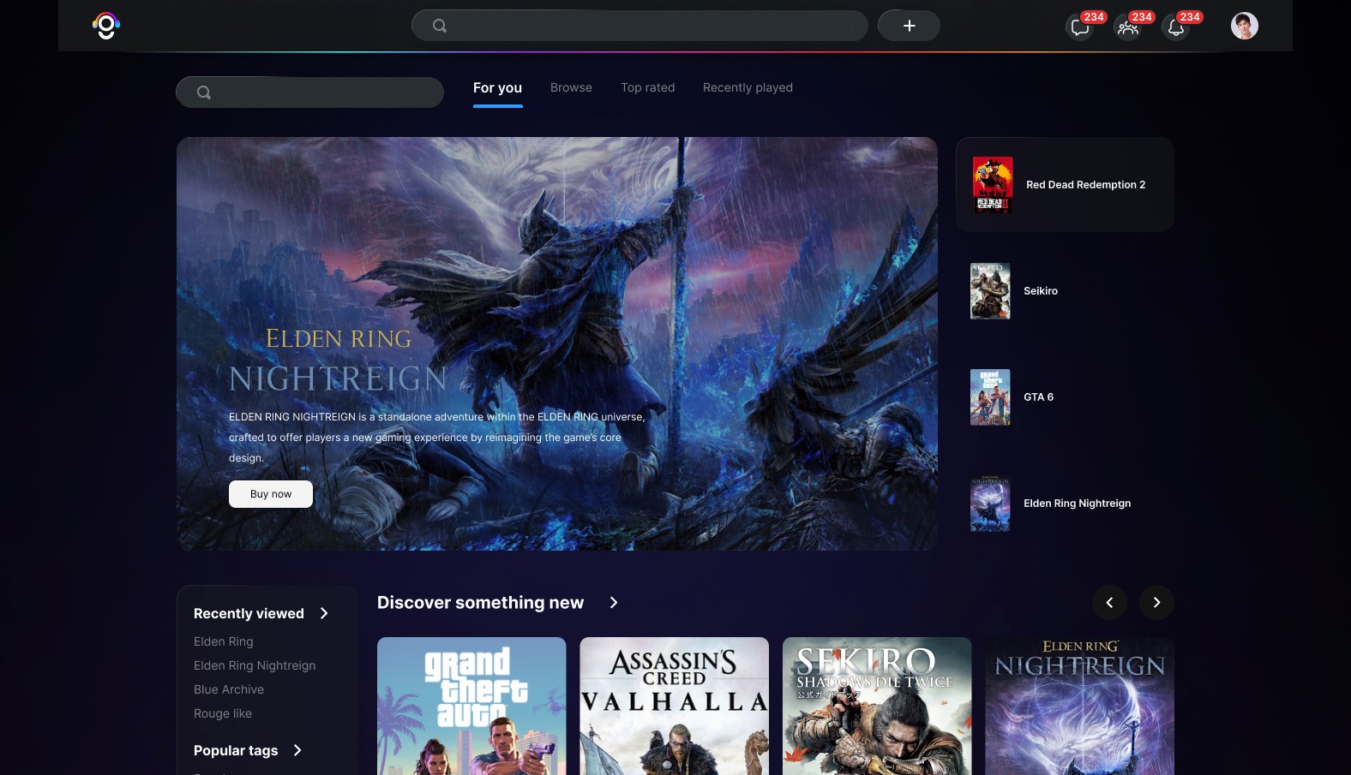
Task: Click the magnifier icon in top search bar
Action: click(440, 26)
